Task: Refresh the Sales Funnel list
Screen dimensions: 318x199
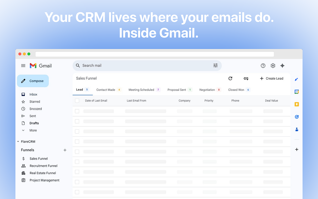Action: [x=230, y=78]
